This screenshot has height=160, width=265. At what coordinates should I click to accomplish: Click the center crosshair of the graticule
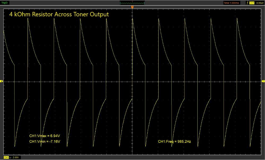click(132, 81)
